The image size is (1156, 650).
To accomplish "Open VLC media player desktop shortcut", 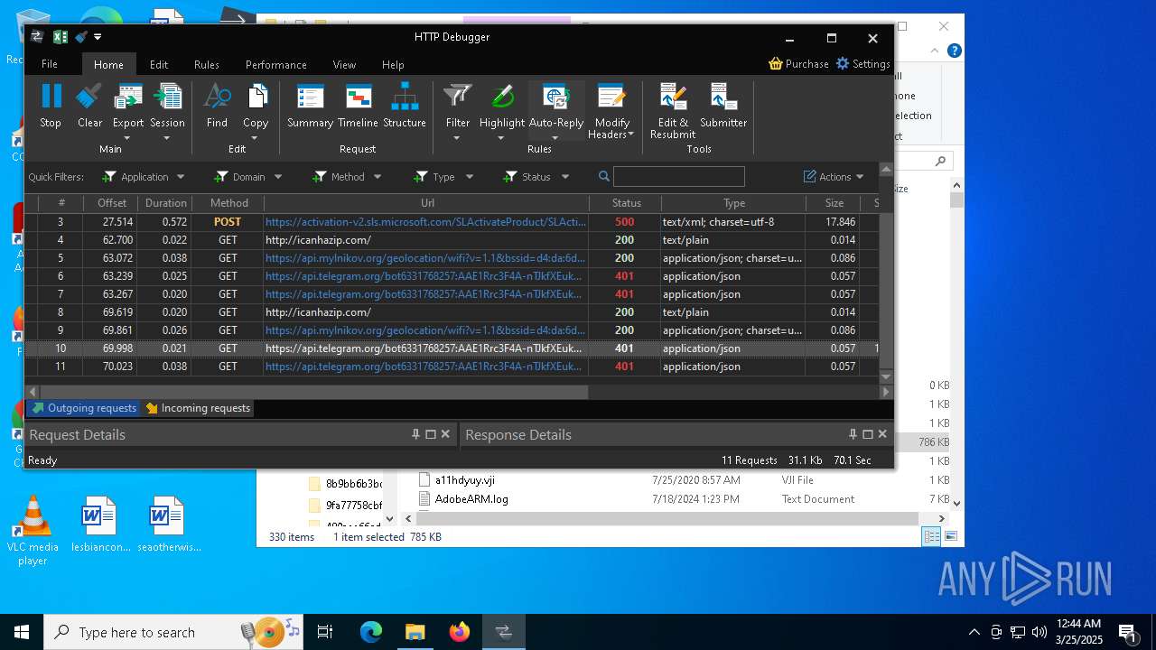I will 33,531.
